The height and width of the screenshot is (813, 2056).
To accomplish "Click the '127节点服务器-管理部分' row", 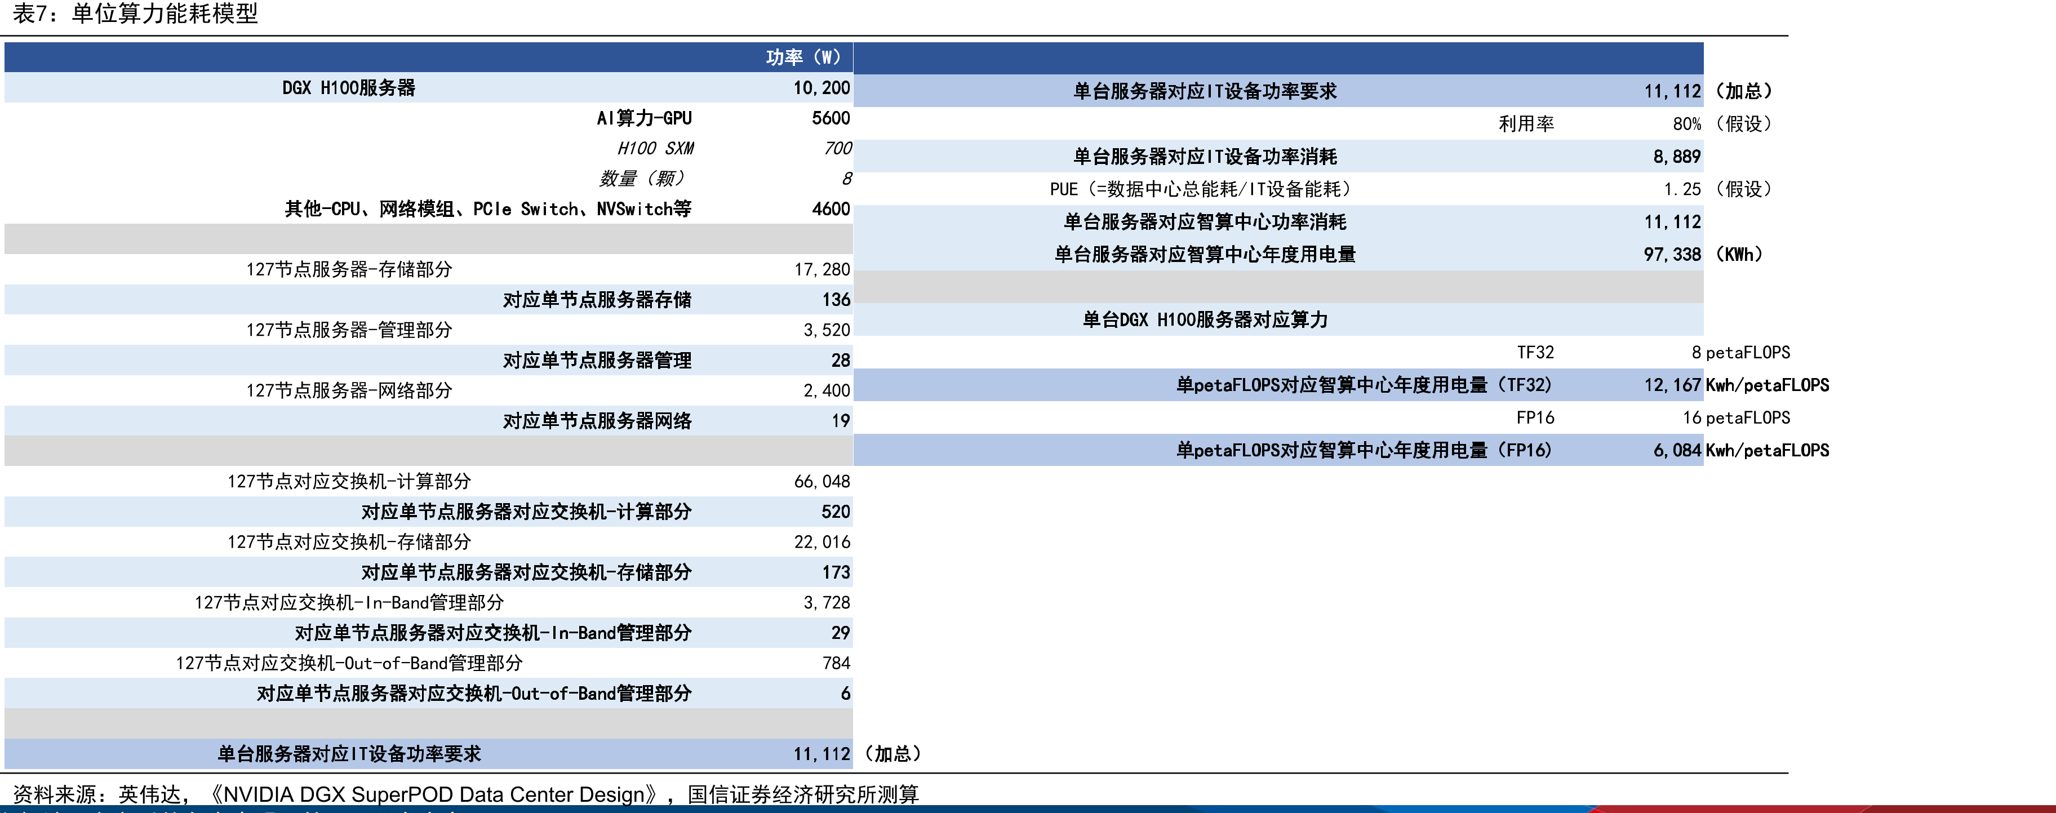I will (429, 330).
